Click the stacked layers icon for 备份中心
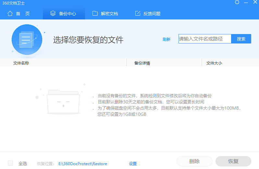259x169 pixels. (x=53, y=14)
